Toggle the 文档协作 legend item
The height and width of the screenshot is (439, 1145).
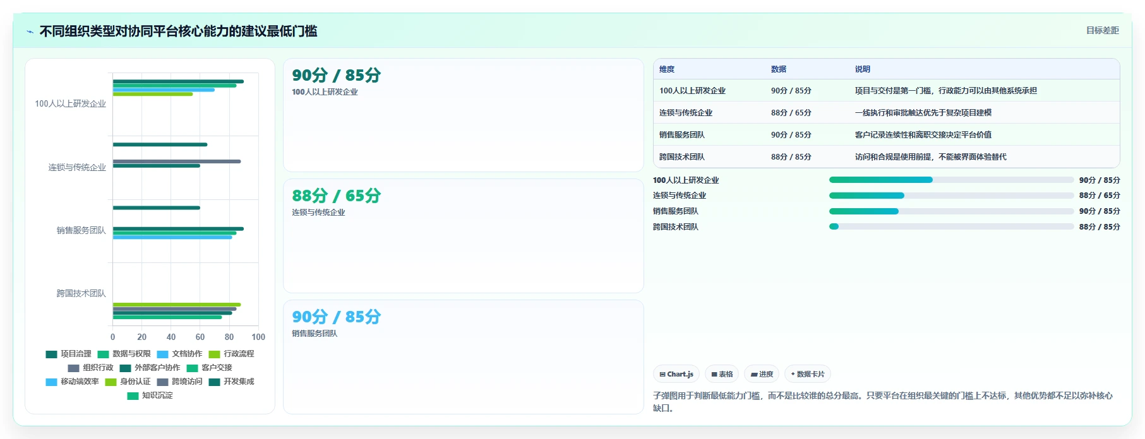179,354
